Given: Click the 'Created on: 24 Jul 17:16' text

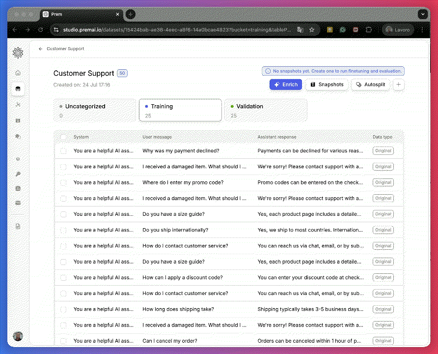Looking at the screenshot, I should 82,85.
